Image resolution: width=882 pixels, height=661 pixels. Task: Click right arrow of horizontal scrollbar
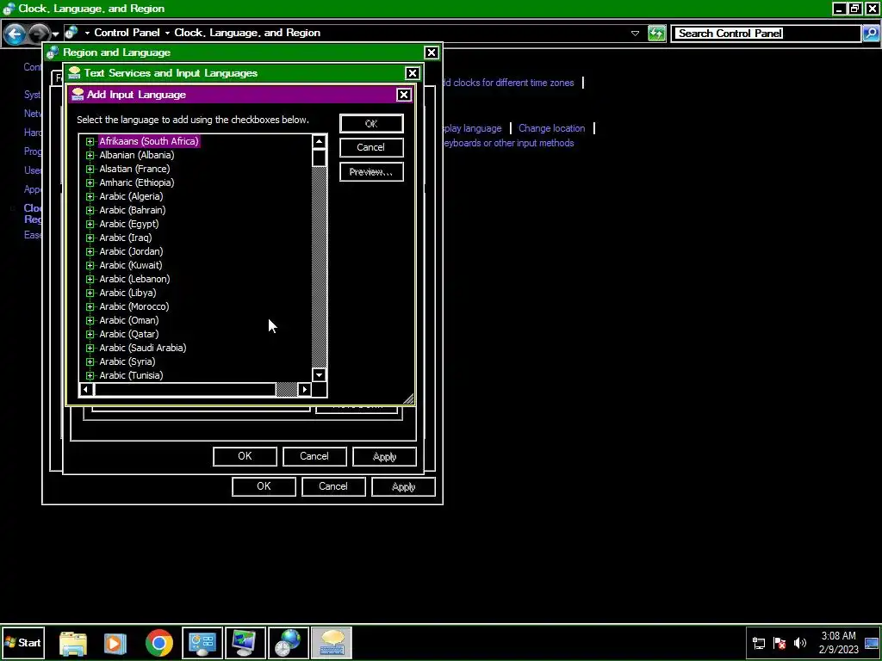tap(304, 389)
